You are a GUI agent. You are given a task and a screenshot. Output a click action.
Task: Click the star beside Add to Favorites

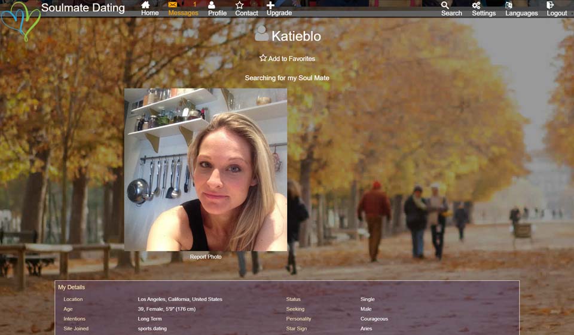tap(263, 58)
